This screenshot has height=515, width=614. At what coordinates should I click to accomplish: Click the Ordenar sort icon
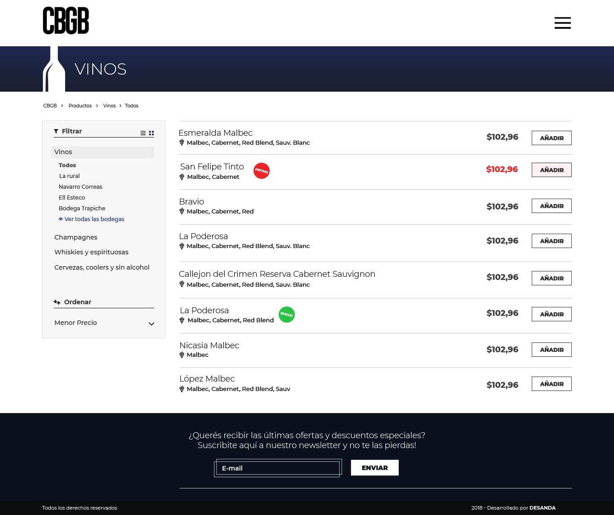coord(57,302)
